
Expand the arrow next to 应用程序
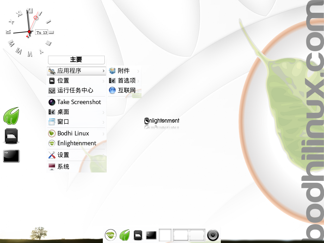point(103,71)
